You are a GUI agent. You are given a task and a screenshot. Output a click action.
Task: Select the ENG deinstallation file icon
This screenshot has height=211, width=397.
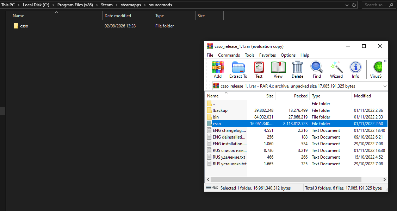tap(209, 137)
